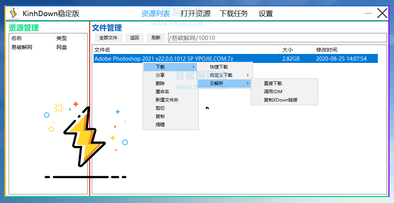
Task: Click the 全部文件 button
Action: click(108, 38)
